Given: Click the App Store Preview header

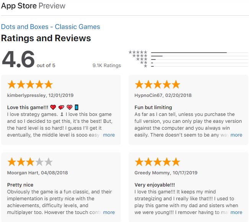Looking at the screenshot, I should point(33,6).
